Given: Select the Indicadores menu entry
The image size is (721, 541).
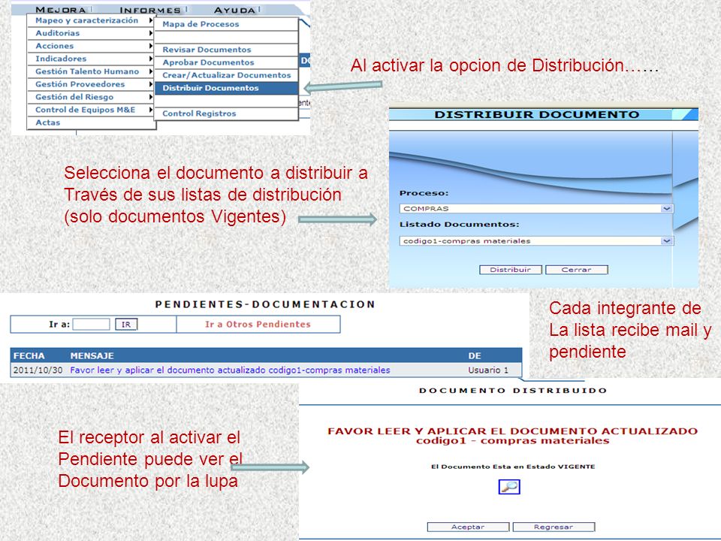Looking at the screenshot, I should tap(91, 59).
